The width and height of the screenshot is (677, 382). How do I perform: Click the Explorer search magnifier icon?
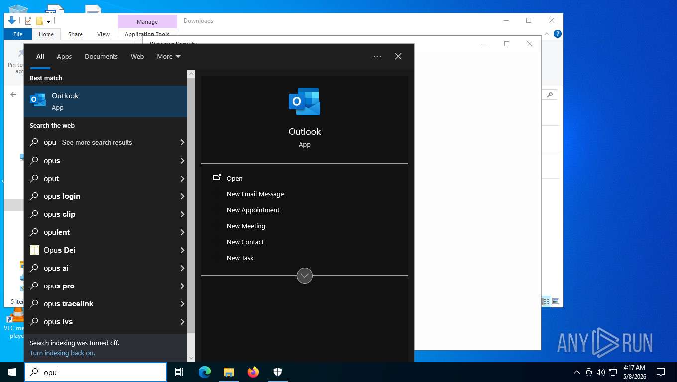(550, 95)
